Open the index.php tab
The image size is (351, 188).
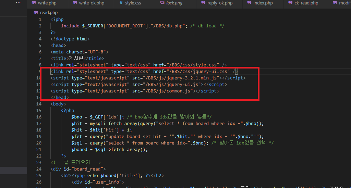click(263, 3)
